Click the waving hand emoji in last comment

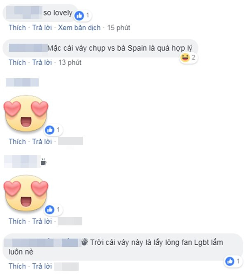point(85,242)
